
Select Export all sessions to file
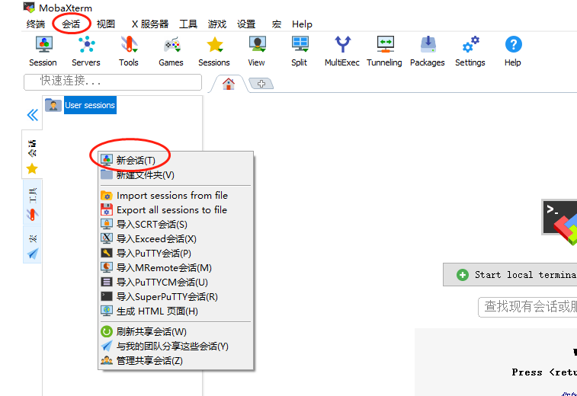click(x=176, y=209)
